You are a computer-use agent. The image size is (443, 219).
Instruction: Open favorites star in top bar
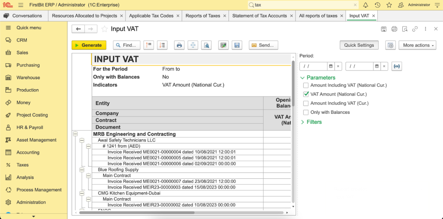(x=389, y=5)
